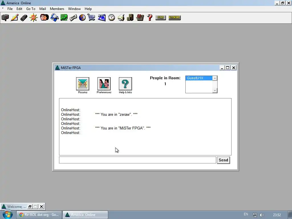
Task: Click the 23:52 taskbar clock
Action: pos(277,215)
